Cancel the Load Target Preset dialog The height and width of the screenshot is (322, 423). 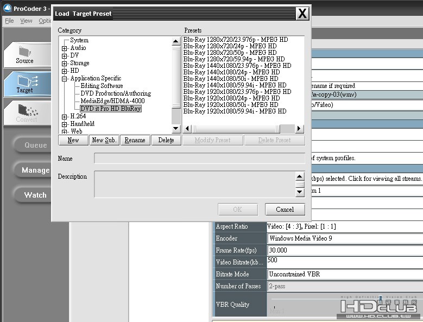[285, 210]
